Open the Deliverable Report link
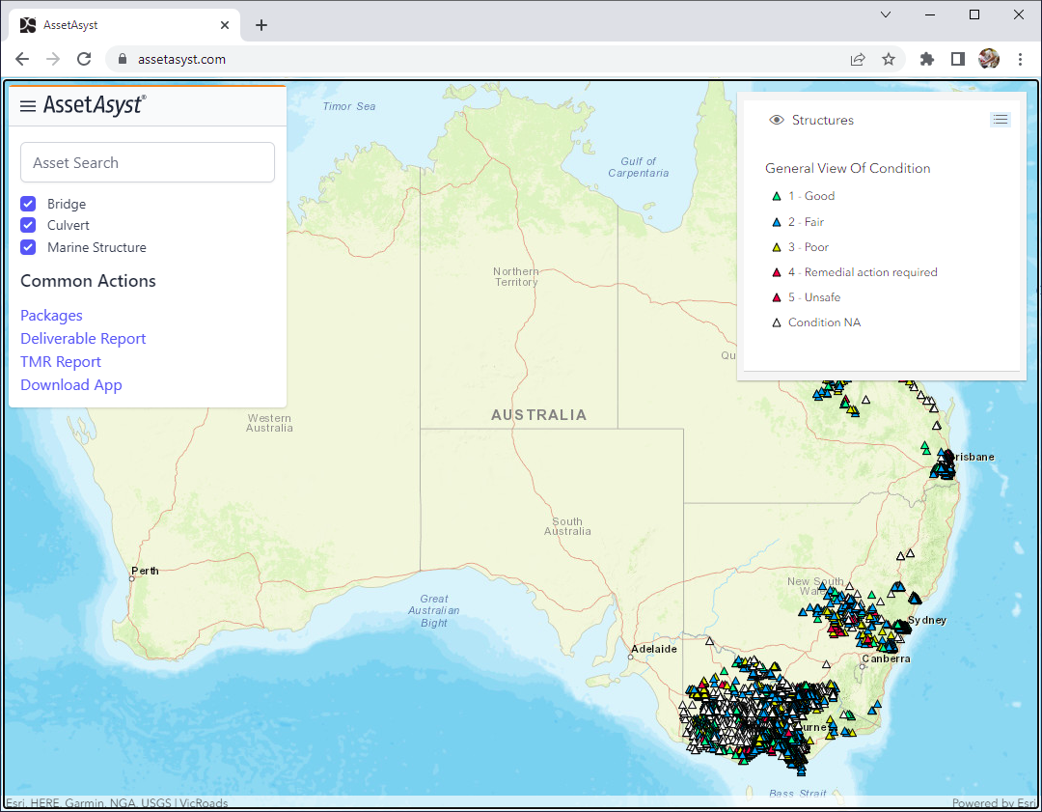The height and width of the screenshot is (812, 1042). click(83, 339)
